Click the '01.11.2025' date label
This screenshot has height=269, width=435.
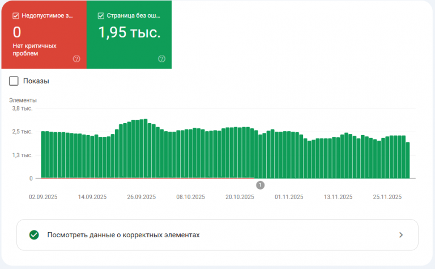pyautogui.click(x=289, y=197)
